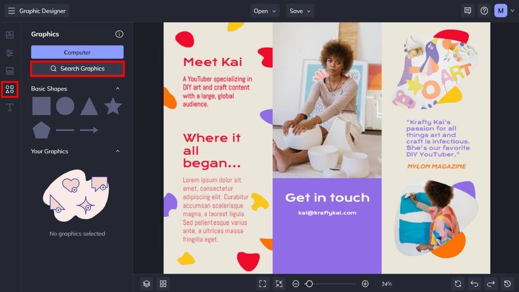
Task: Zoom out with the minus icon
Action: pos(296,284)
